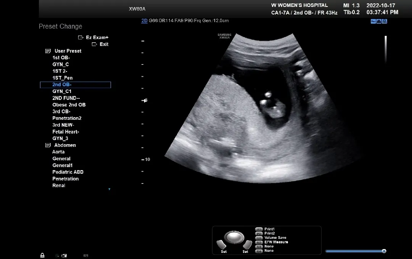Click the MI 1.3 value
This screenshot has width=412, height=259.
pos(351,5)
